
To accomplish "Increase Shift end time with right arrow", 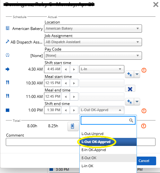I will 74,110.
